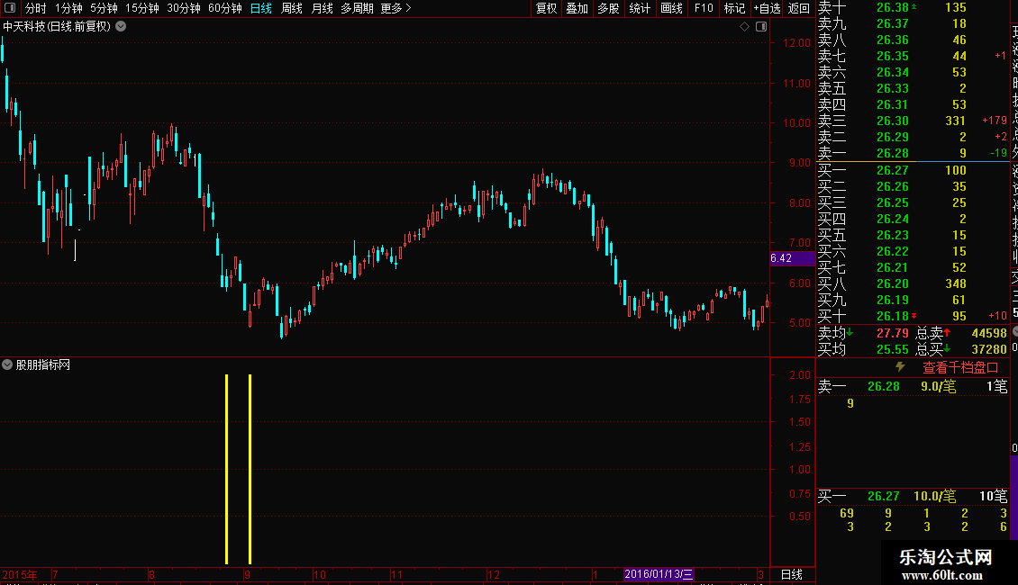
Task: Click the 总买 total 37280
Action: [989, 349]
